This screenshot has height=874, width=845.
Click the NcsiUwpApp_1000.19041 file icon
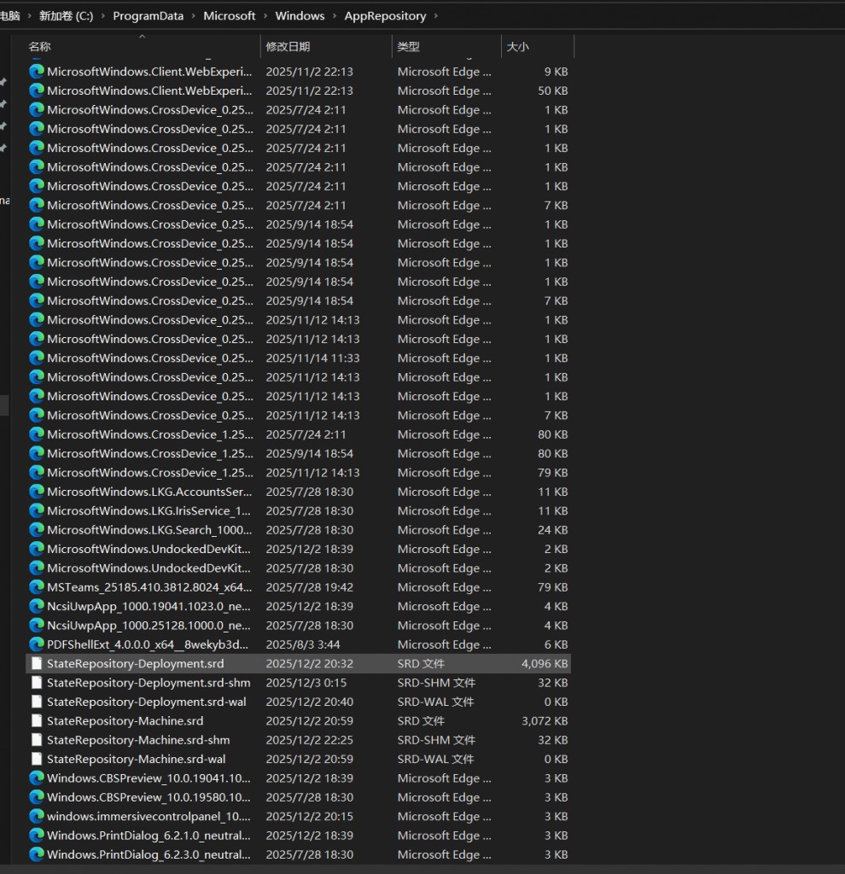[37, 606]
